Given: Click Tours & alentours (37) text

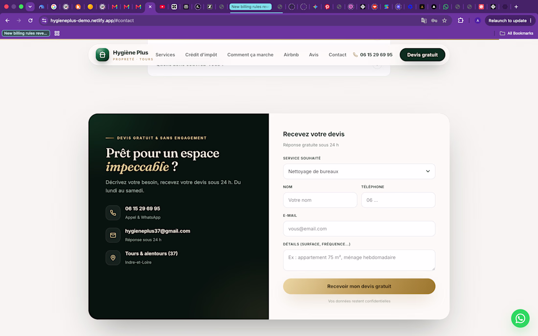Looking at the screenshot, I should click(151, 254).
